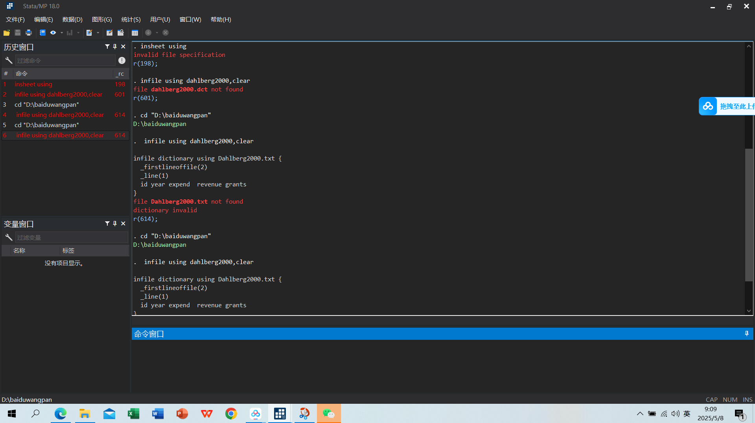Click the Break (X circle) toolbar icon

(x=166, y=33)
